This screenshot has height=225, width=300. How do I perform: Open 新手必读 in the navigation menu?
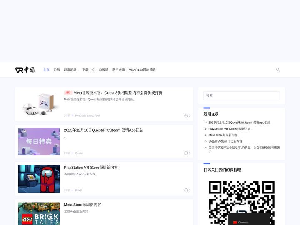pos(119,70)
